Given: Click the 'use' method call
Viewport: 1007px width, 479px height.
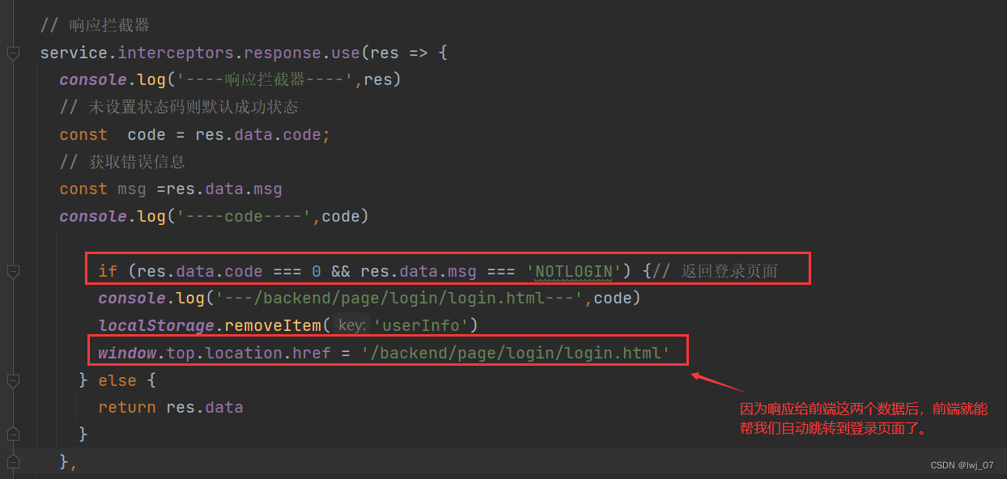Looking at the screenshot, I should pos(346,53).
